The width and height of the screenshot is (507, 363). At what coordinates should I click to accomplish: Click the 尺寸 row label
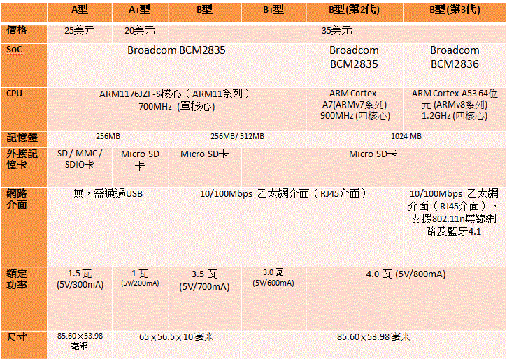click(24, 345)
